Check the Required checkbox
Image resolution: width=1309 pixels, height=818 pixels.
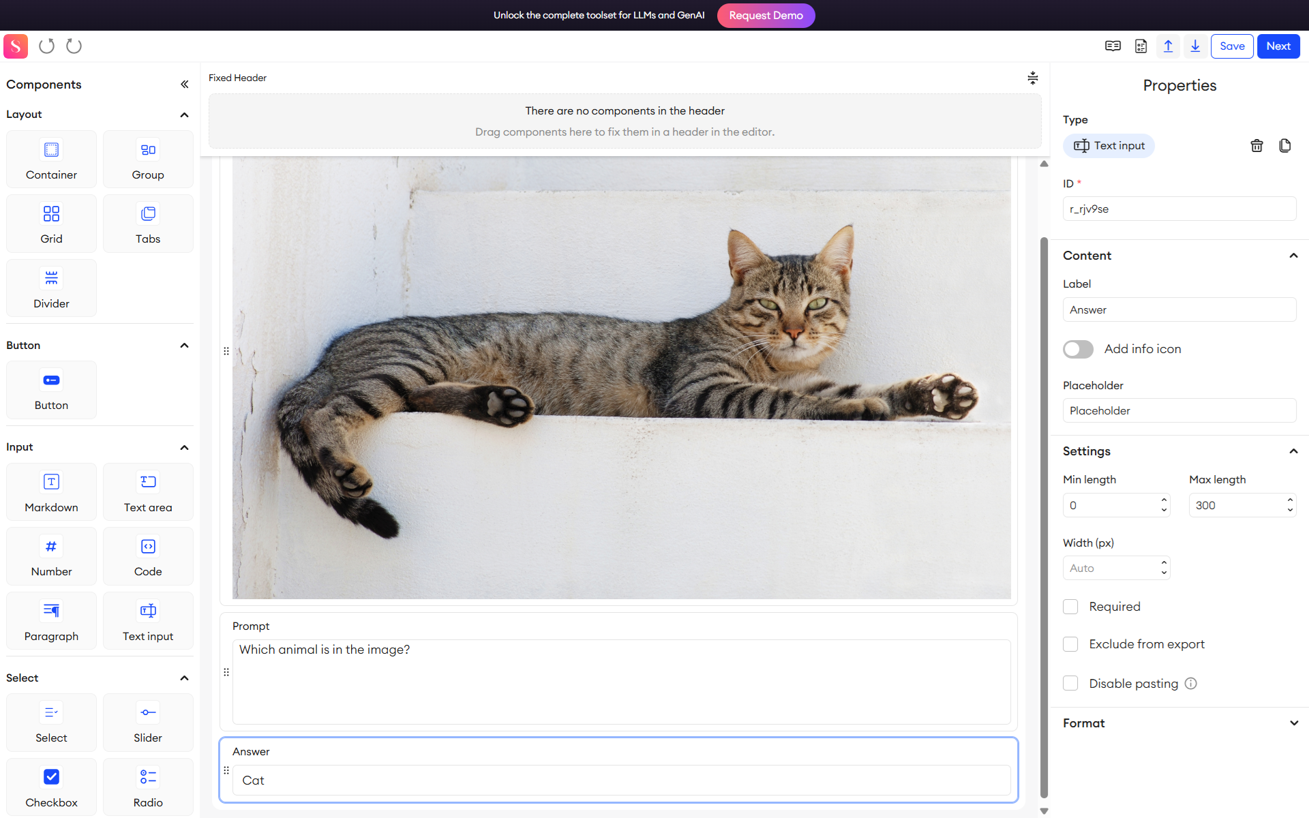coord(1070,606)
